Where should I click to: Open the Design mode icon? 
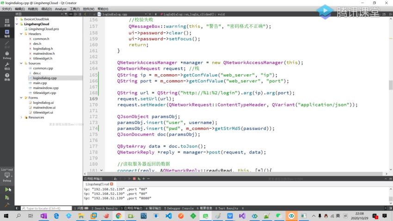(x=7, y=44)
